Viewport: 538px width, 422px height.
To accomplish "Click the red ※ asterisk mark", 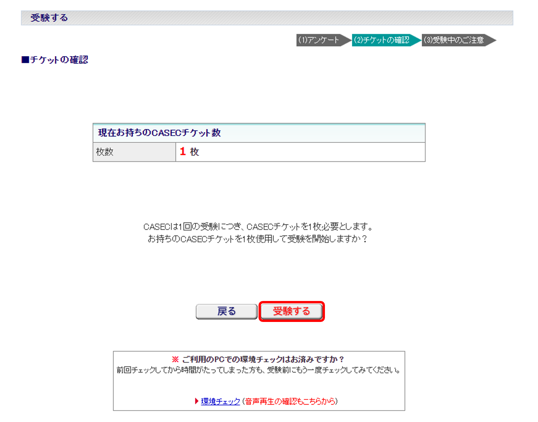I will click(x=174, y=359).
